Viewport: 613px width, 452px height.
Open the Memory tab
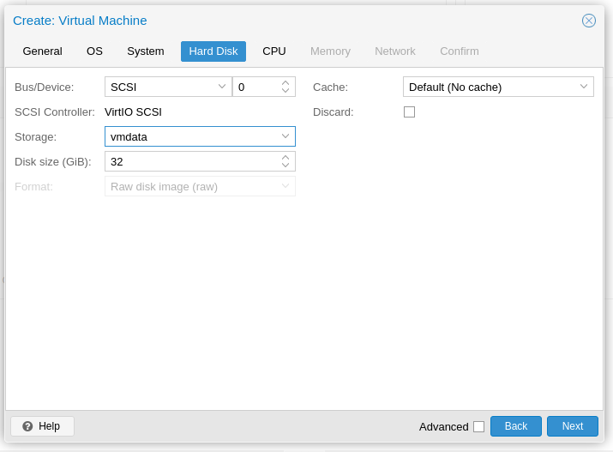(x=330, y=51)
